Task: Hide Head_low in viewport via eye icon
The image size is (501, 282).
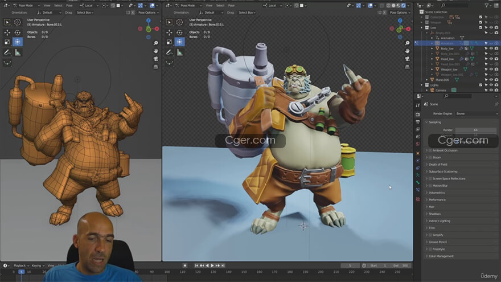Action: pyautogui.click(x=491, y=59)
